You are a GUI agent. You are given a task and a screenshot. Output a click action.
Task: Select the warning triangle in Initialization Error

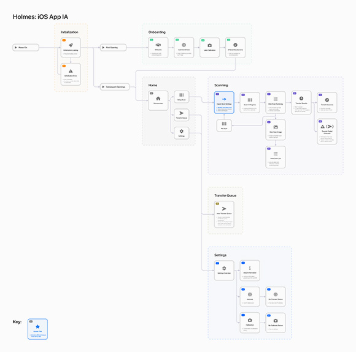pyautogui.click(x=71, y=71)
